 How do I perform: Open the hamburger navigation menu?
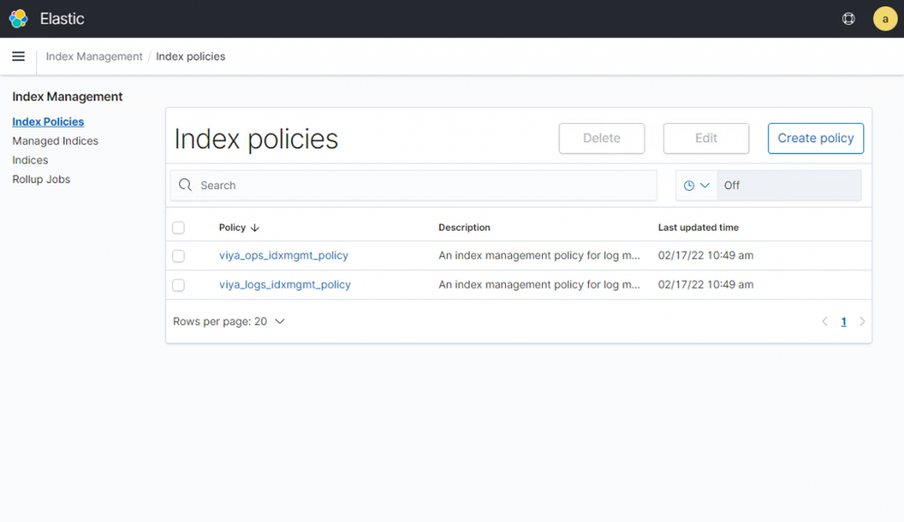click(x=18, y=56)
